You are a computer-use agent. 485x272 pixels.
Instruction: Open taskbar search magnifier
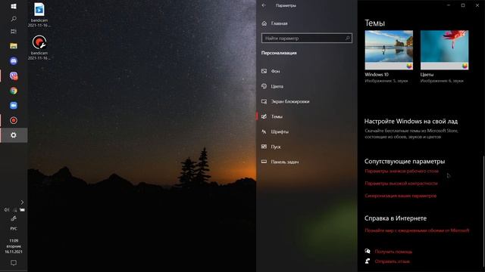click(x=14, y=19)
